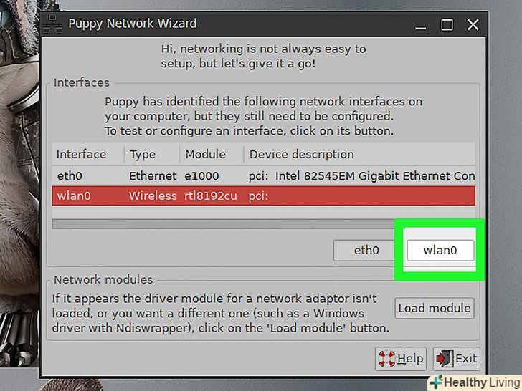Select the wlan0 Wireless row
The width and height of the screenshot is (522, 391).
point(263,195)
